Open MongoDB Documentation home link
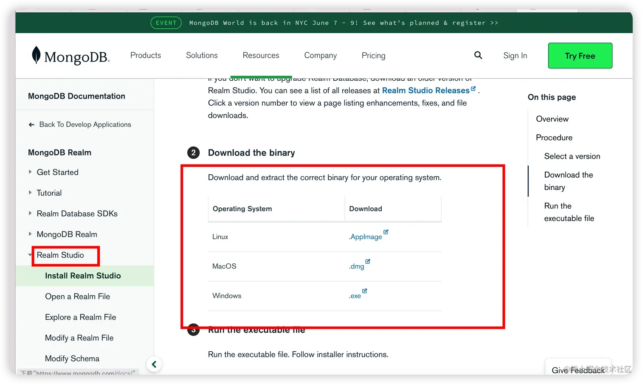The image size is (642, 384). [76, 96]
